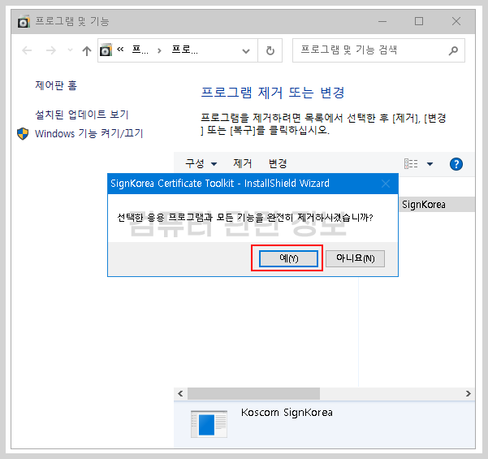Click 제거 in the toolbar

click(243, 163)
